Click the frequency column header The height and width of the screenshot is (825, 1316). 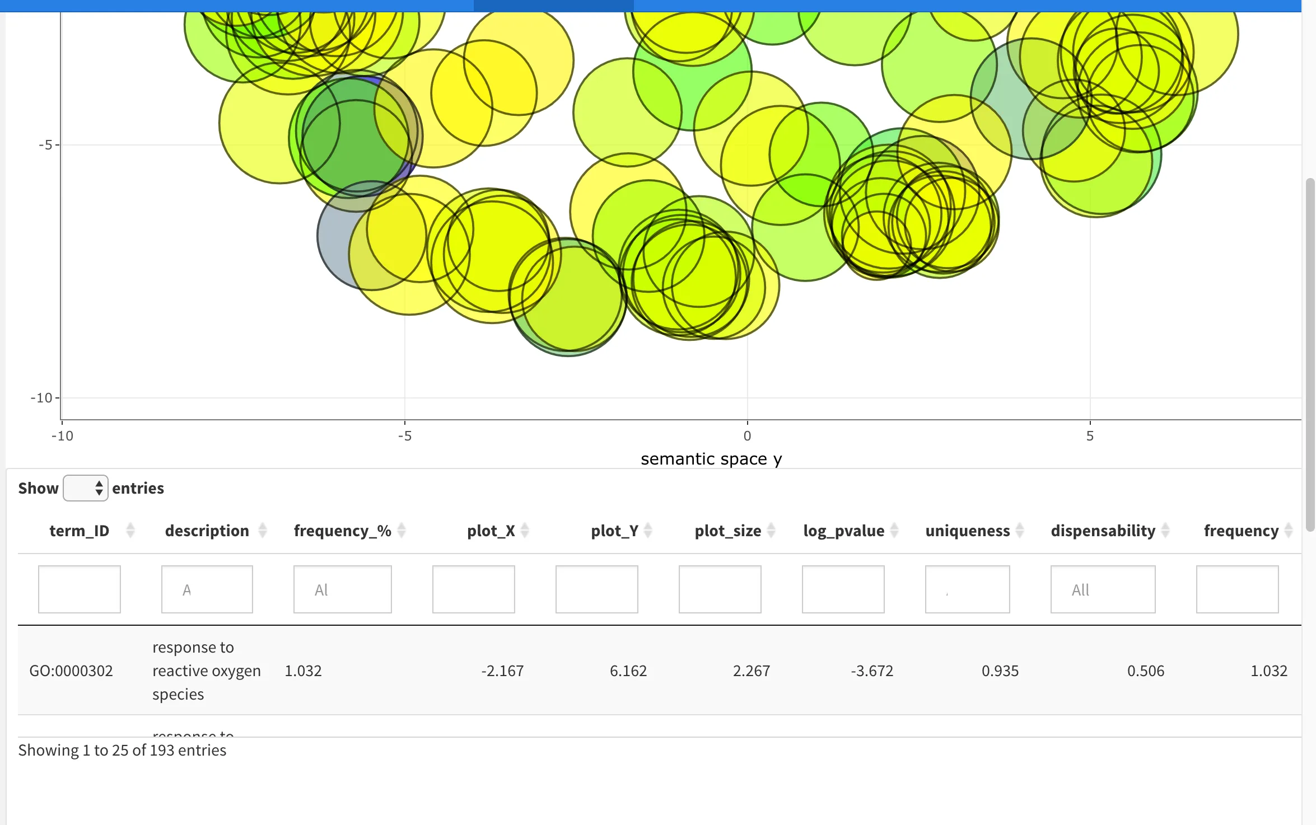coord(1240,530)
